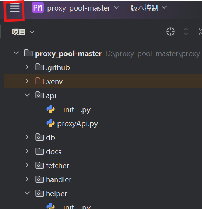
Task: Click the proxy_pool-master title in header
Action: (x=79, y=8)
